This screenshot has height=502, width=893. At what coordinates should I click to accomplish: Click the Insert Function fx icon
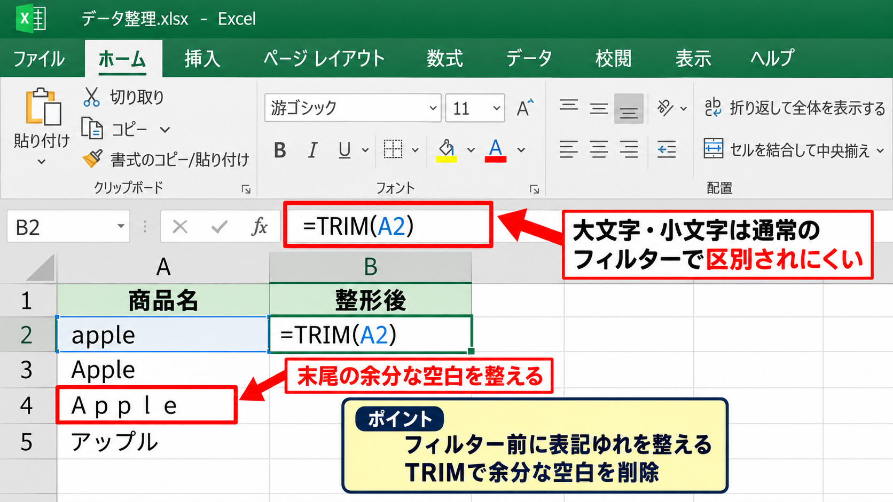click(260, 227)
